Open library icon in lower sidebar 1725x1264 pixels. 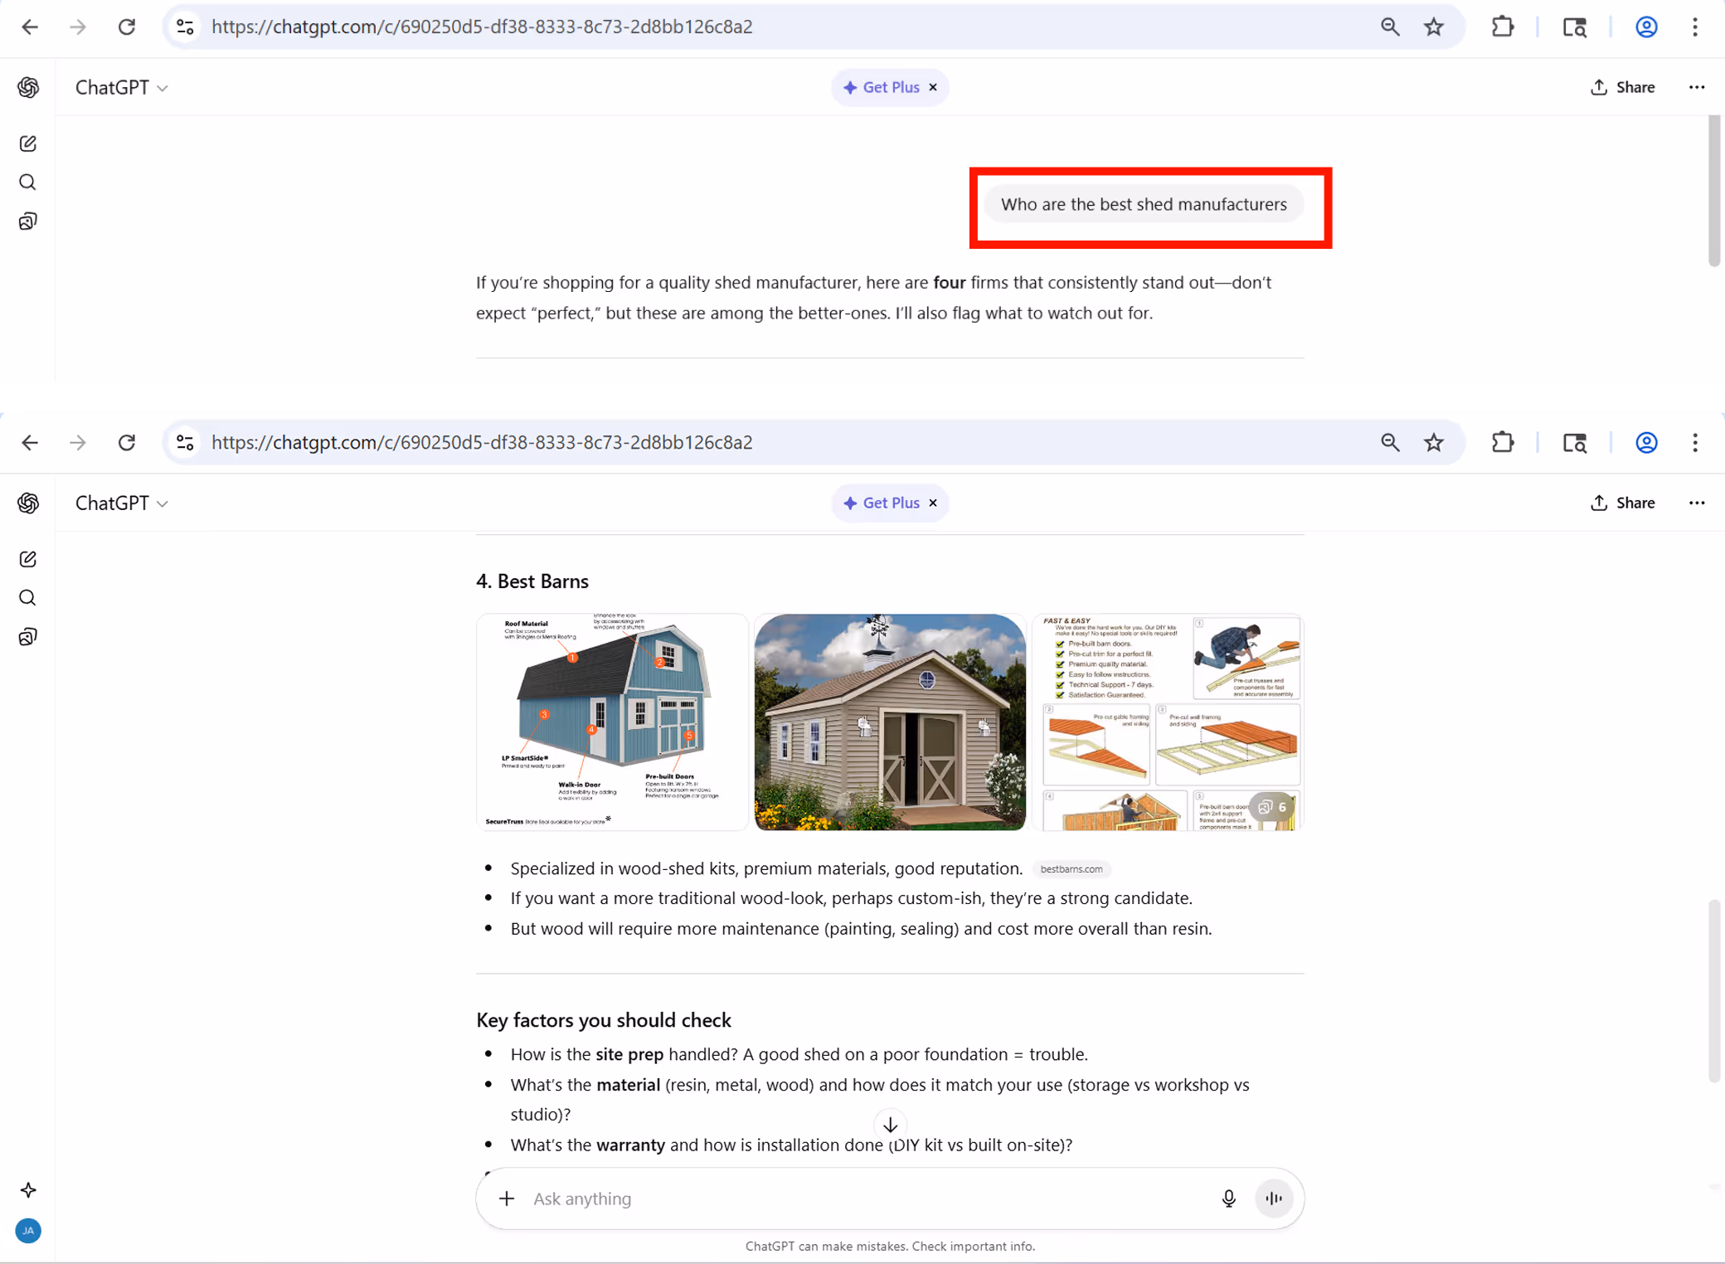pyautogui.click(x=28, y=637)
